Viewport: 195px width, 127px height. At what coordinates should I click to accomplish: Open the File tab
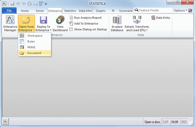point(9,11)
